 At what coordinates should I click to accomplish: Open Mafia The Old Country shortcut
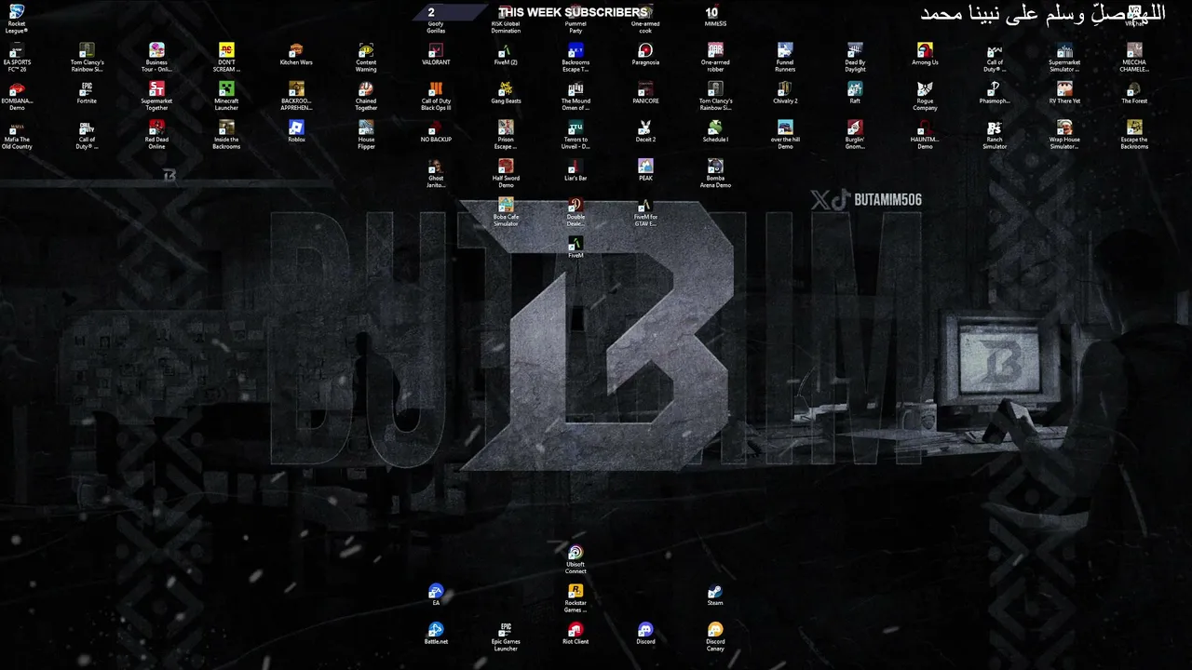pyautogui.click(x=17, y=135)
